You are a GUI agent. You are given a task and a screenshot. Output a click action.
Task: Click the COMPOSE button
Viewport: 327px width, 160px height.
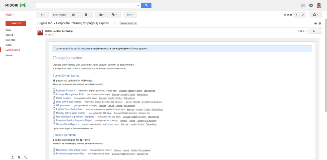pyautogui.click(x=16, y=23)
